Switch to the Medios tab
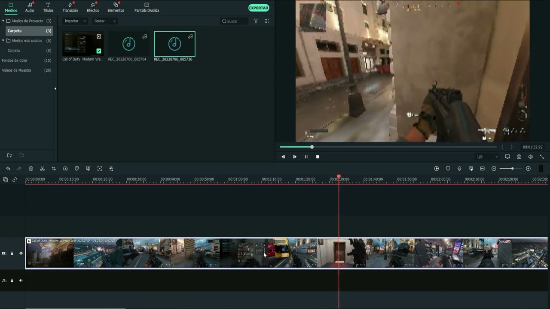The height and width of the screenshot is (309, 550). (x=11, y=7)
